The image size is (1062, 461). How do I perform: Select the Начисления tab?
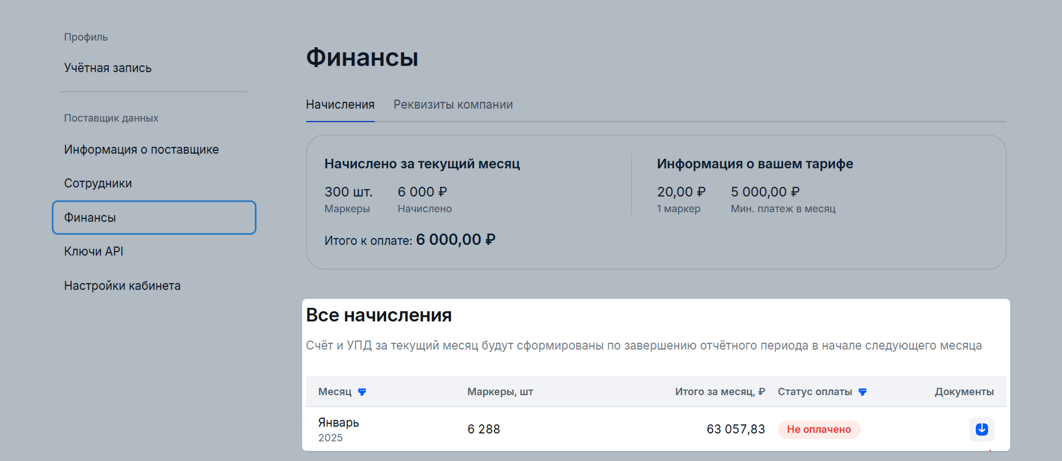click(x=340, y=105)
